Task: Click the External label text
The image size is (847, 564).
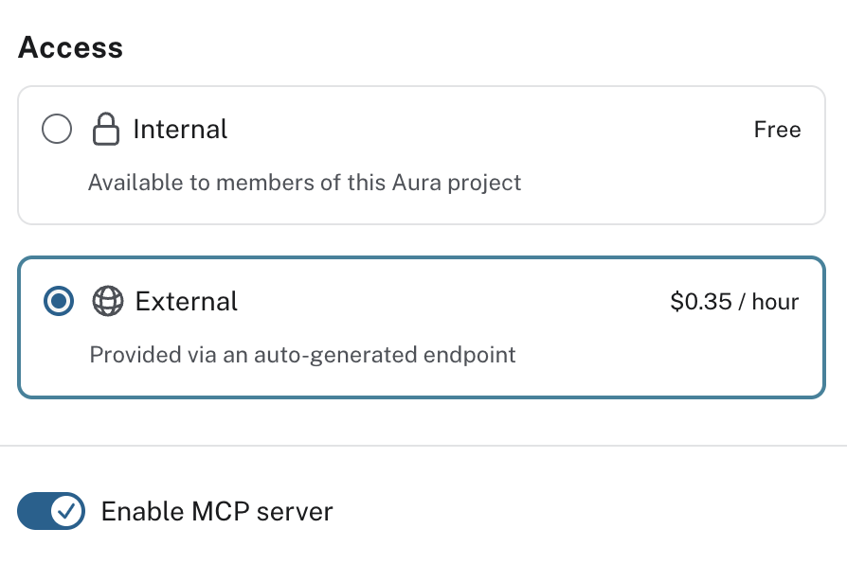Action: pos(187,301)
